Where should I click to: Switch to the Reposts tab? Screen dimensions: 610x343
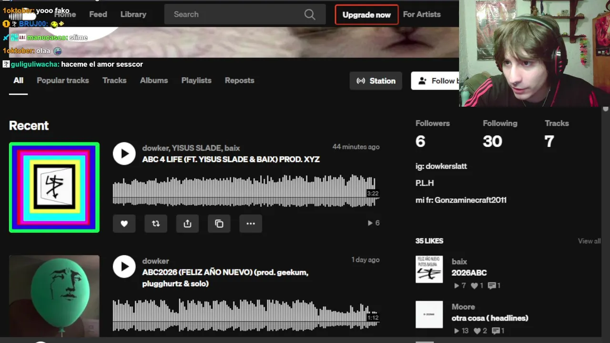coord(239,81)
